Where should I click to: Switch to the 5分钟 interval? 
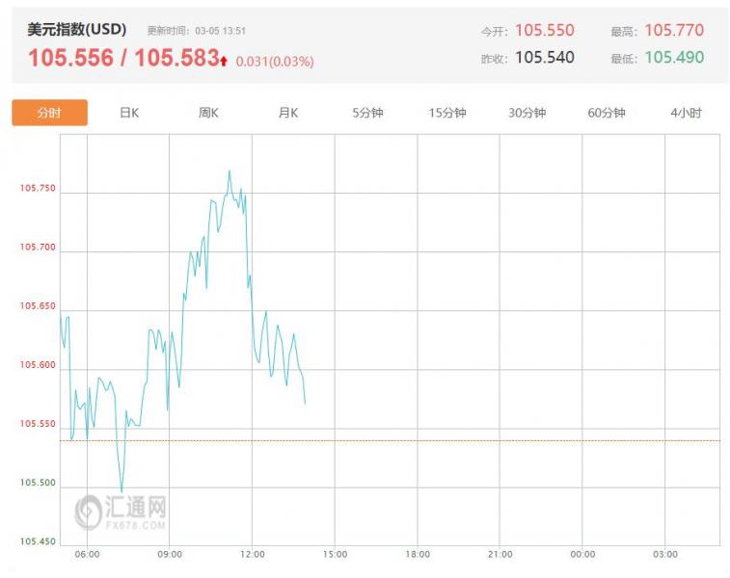pyautogui.click(x=367, y=113)
